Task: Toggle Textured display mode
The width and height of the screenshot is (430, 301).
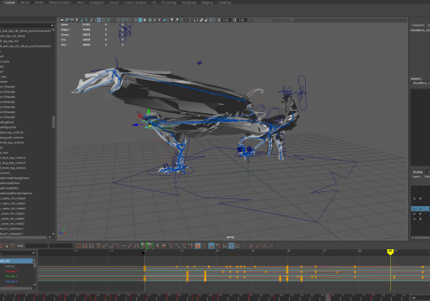Action: click(154, 20)
